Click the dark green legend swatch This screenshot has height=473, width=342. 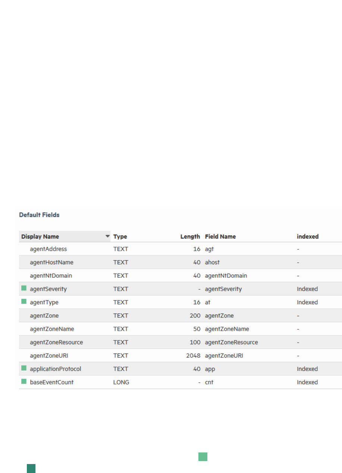point(31,469)
